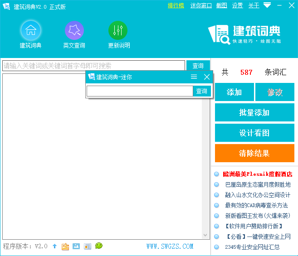Click the 程序版本: V2.0 label
This screenshot has height=256, width=298.
coord(25,246)
